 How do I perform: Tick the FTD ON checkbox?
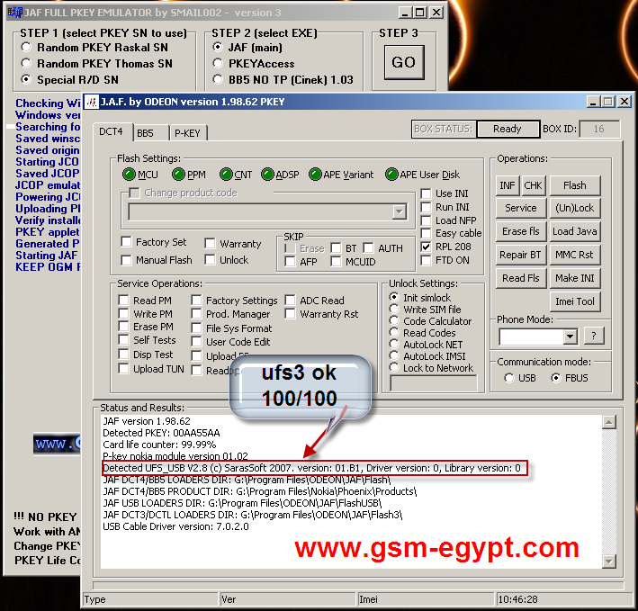tap(426, 260)
